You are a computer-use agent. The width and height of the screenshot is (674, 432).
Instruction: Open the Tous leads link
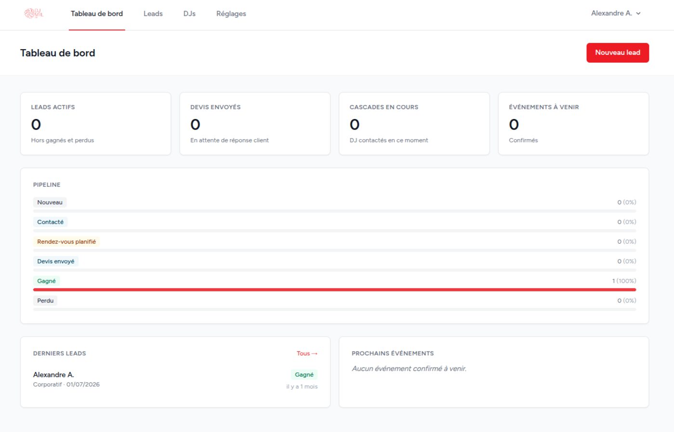[307, 353]
